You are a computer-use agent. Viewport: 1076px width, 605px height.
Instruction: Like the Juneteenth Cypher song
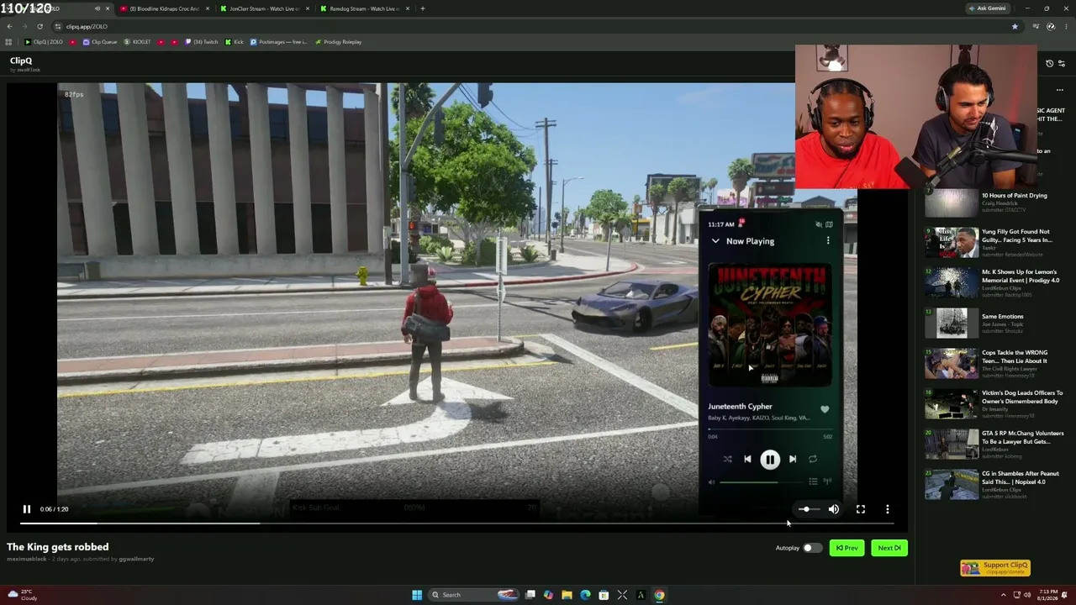[825, 409]
